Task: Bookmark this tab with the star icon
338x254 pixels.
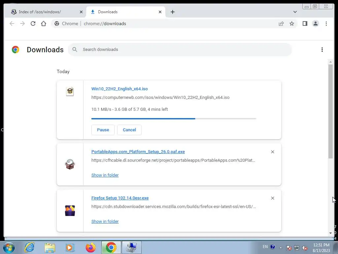Action: [x=292, y=23]
